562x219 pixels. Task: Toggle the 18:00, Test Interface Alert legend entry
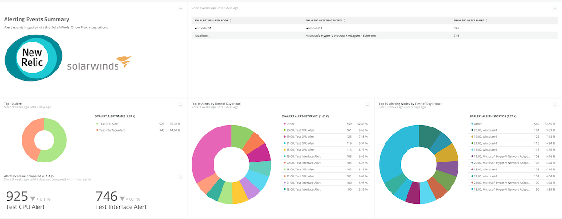click(326, 189)
